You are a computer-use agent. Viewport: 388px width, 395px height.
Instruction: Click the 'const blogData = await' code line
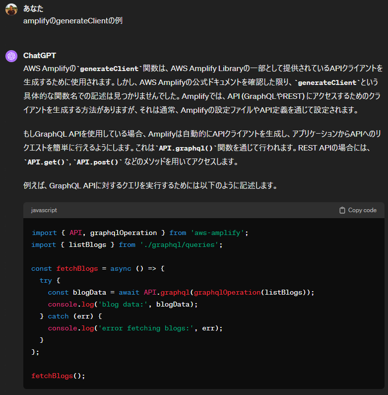(181, 292)
